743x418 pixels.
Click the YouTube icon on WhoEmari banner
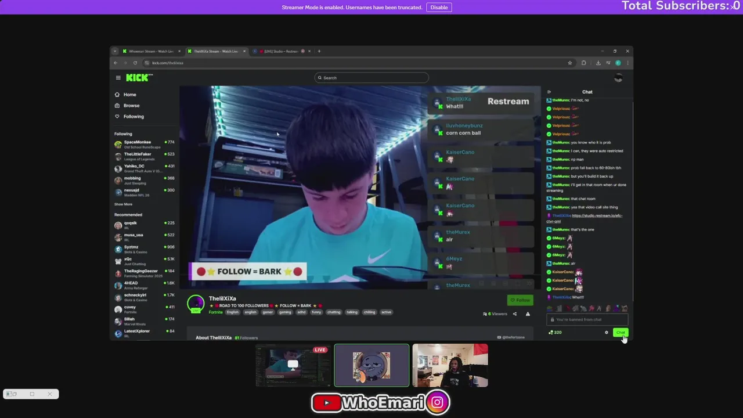click(326, 402)
